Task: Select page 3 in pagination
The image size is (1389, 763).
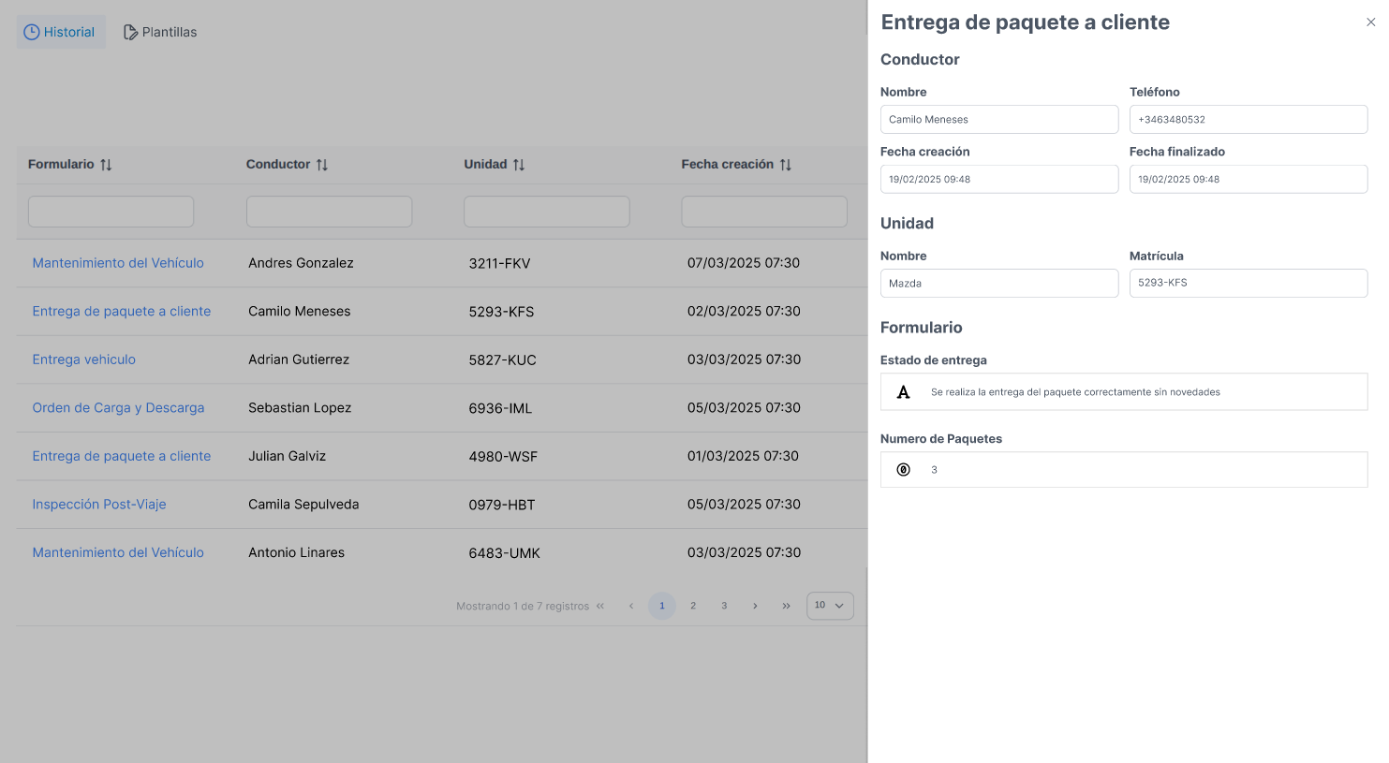Action: (x=724, y=606)
